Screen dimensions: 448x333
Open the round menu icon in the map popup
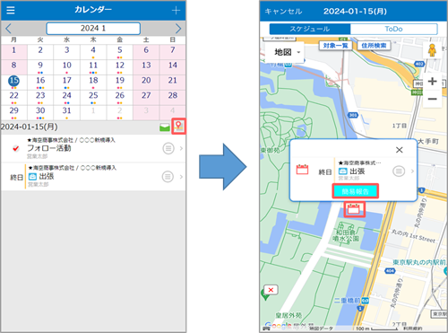pyautogui.click(x=399, y=171)
